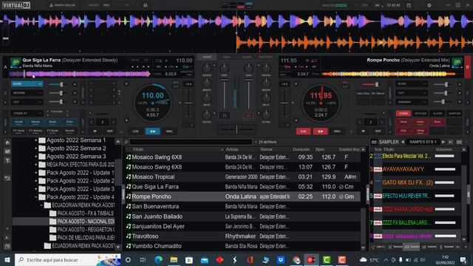Image resolution: width=473 pixels, height=266 pixels.
Task: Play the sampler bank with play icon
Action: point(443,142)
